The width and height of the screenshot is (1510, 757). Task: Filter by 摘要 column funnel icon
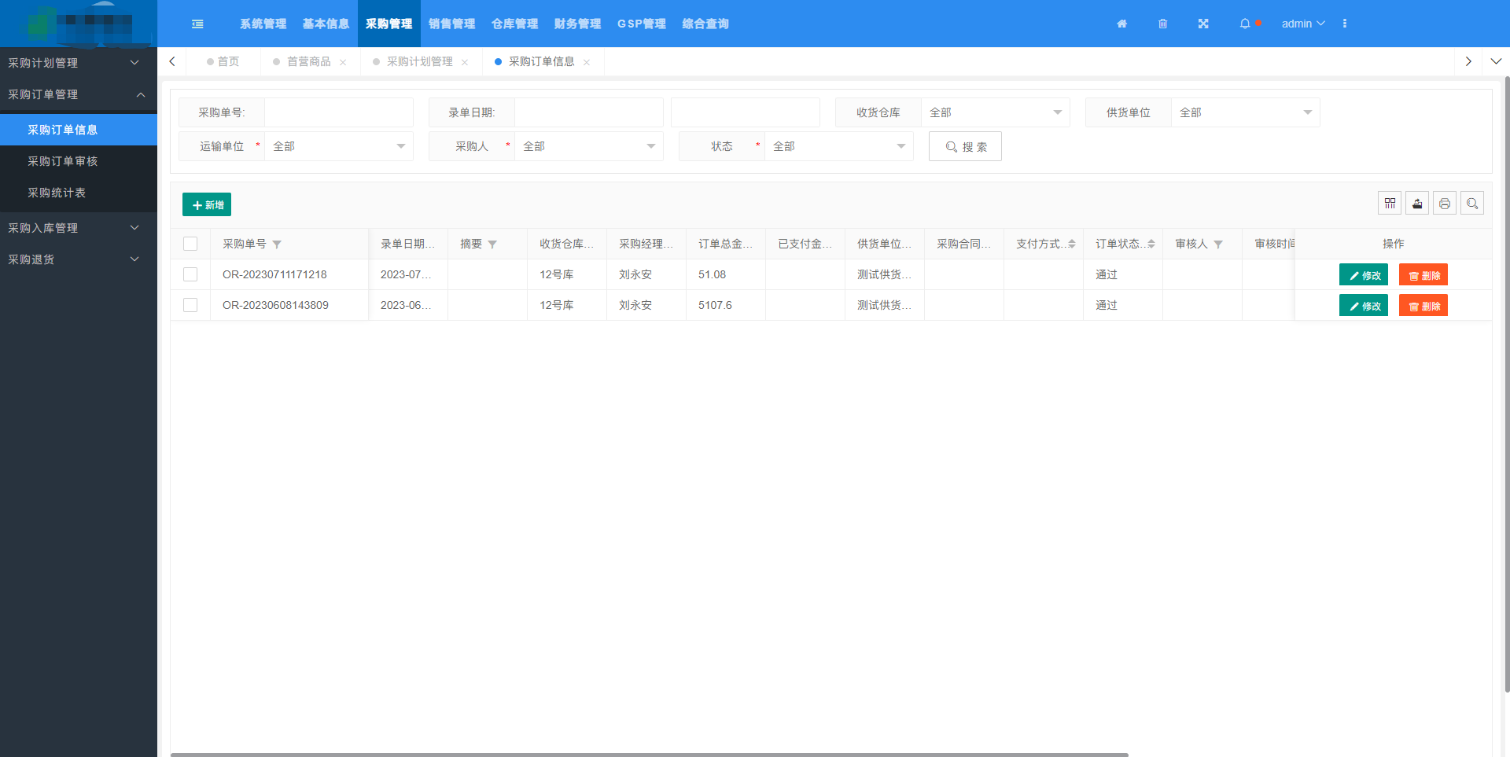point(492,244)
